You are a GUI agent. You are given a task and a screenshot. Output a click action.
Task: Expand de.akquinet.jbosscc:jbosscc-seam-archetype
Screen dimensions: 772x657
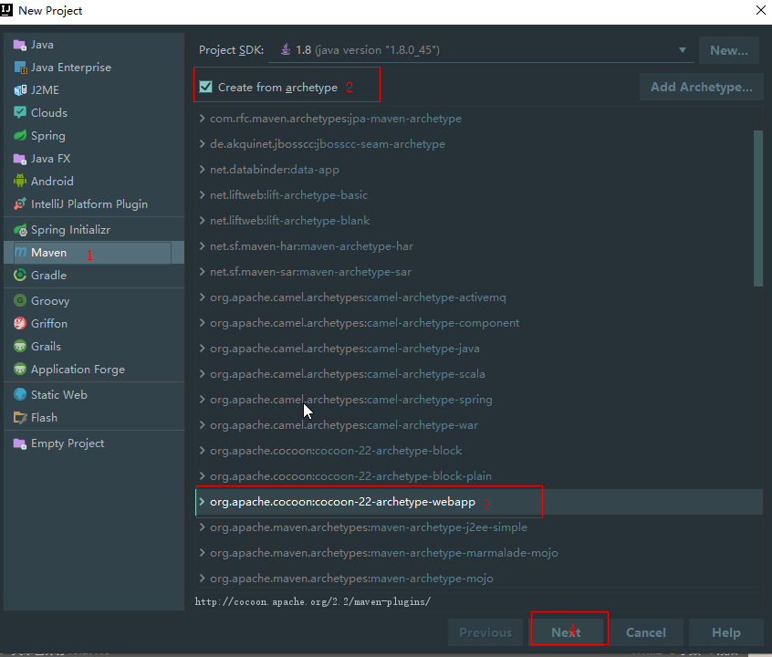pyautogui.click(x=202, y=144)
